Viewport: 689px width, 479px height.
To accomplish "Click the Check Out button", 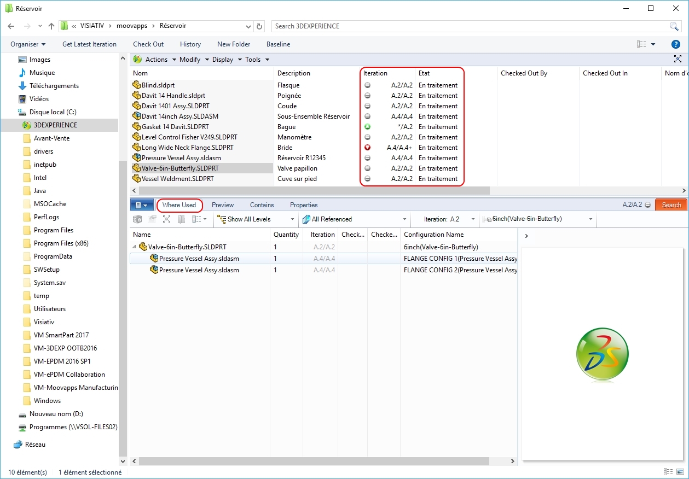I will pos(148,44).
